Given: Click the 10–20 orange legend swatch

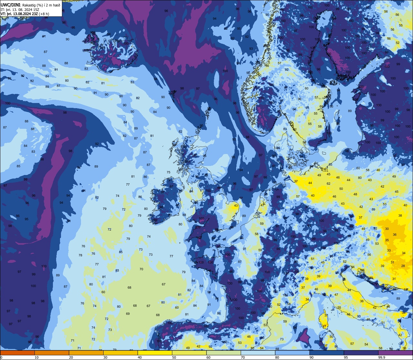Looking at the screenshot, I should (x=52, y=353).
